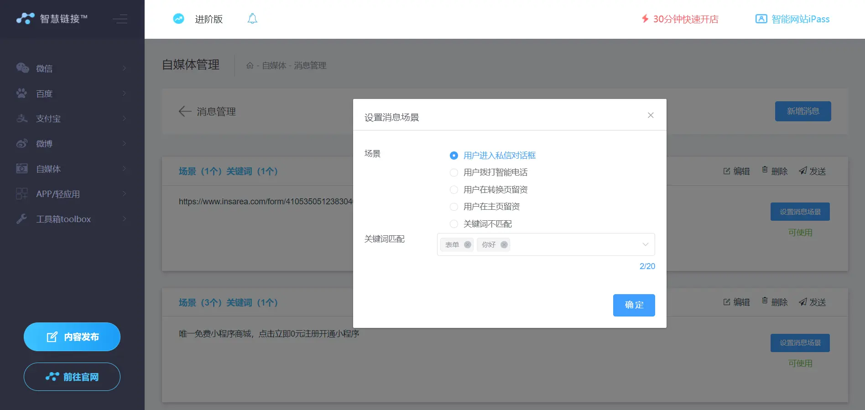Screen dimensions: 865x410
Task: Close the 设置消息场景 dialog
Action: coord(651,115)
